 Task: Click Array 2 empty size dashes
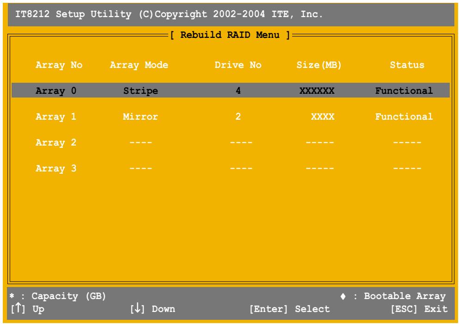tap(320, 142)
